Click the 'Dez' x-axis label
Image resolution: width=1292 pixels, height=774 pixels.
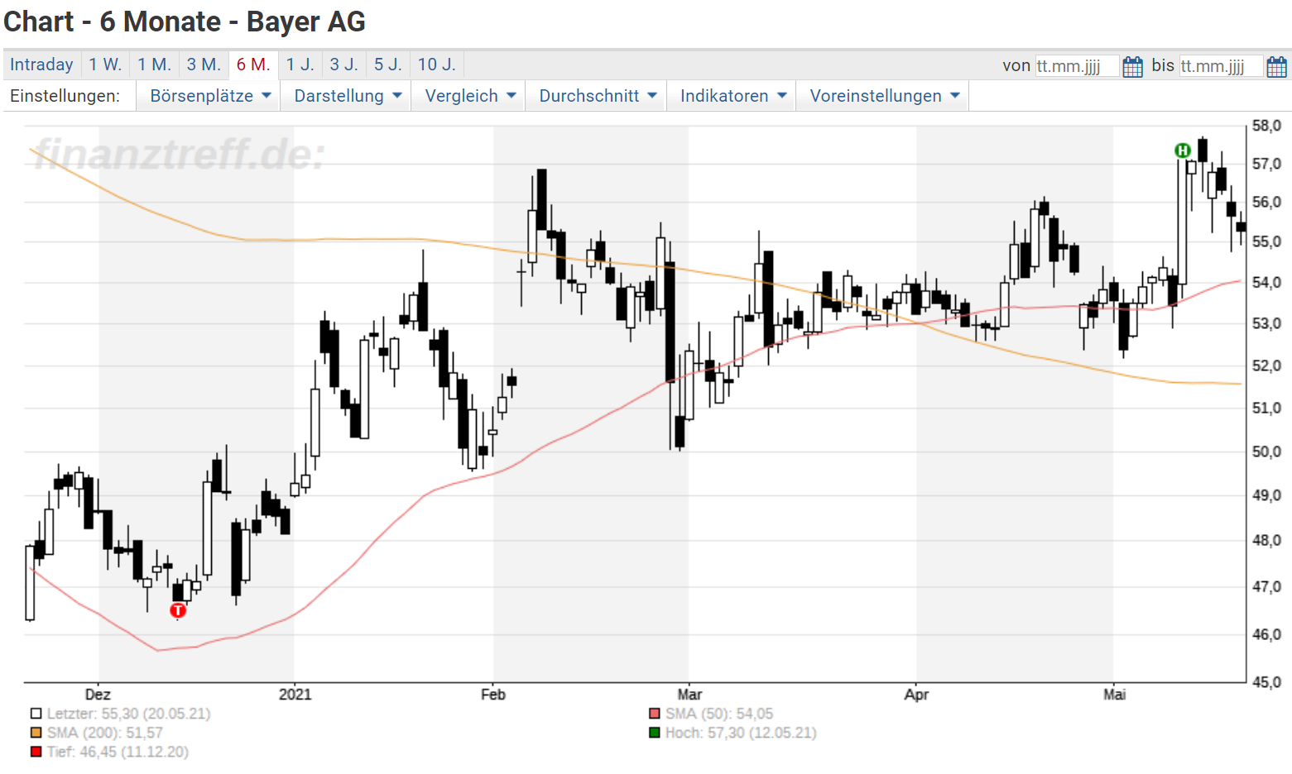(x=98, y=695)
